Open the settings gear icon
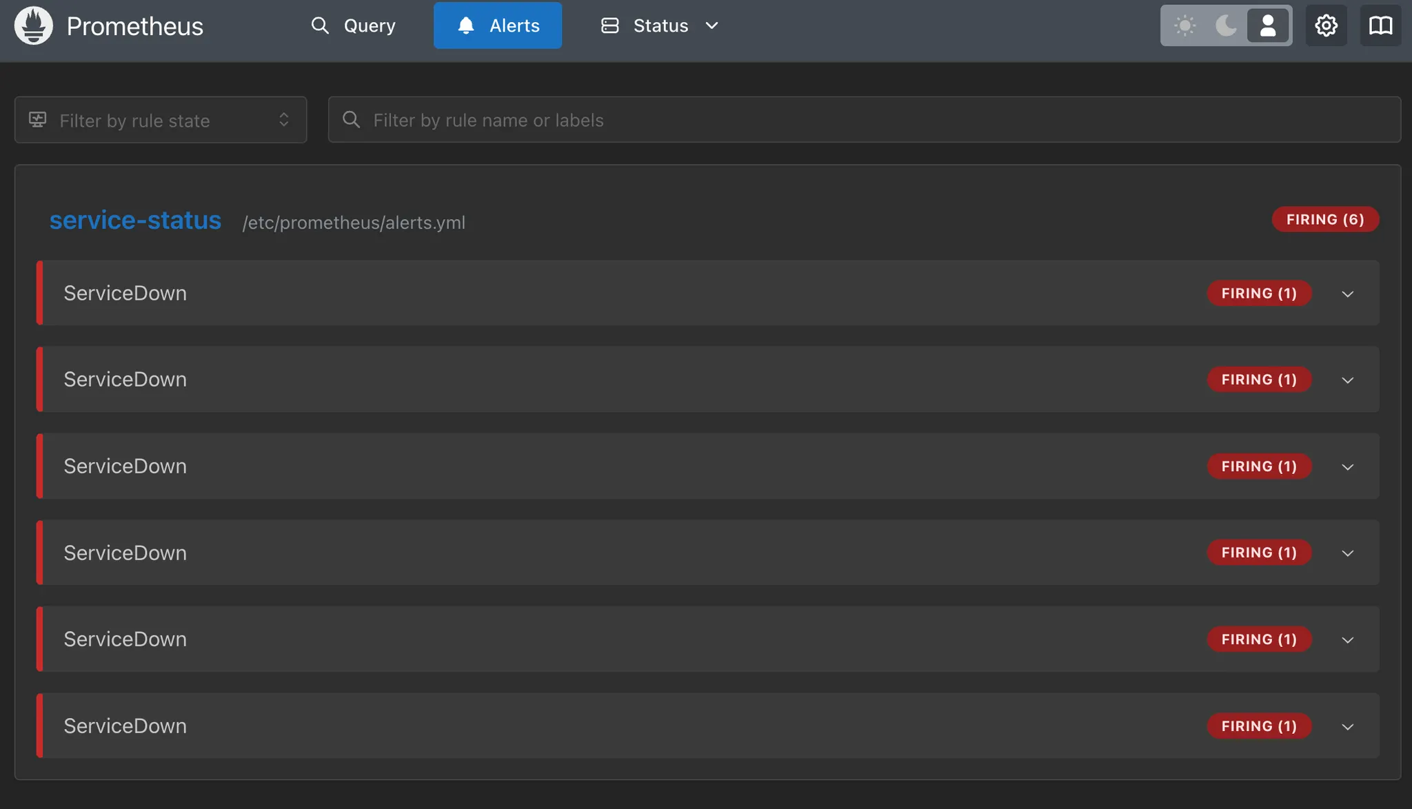Screen dimensions: 1412x809 tap(1325, 25)
